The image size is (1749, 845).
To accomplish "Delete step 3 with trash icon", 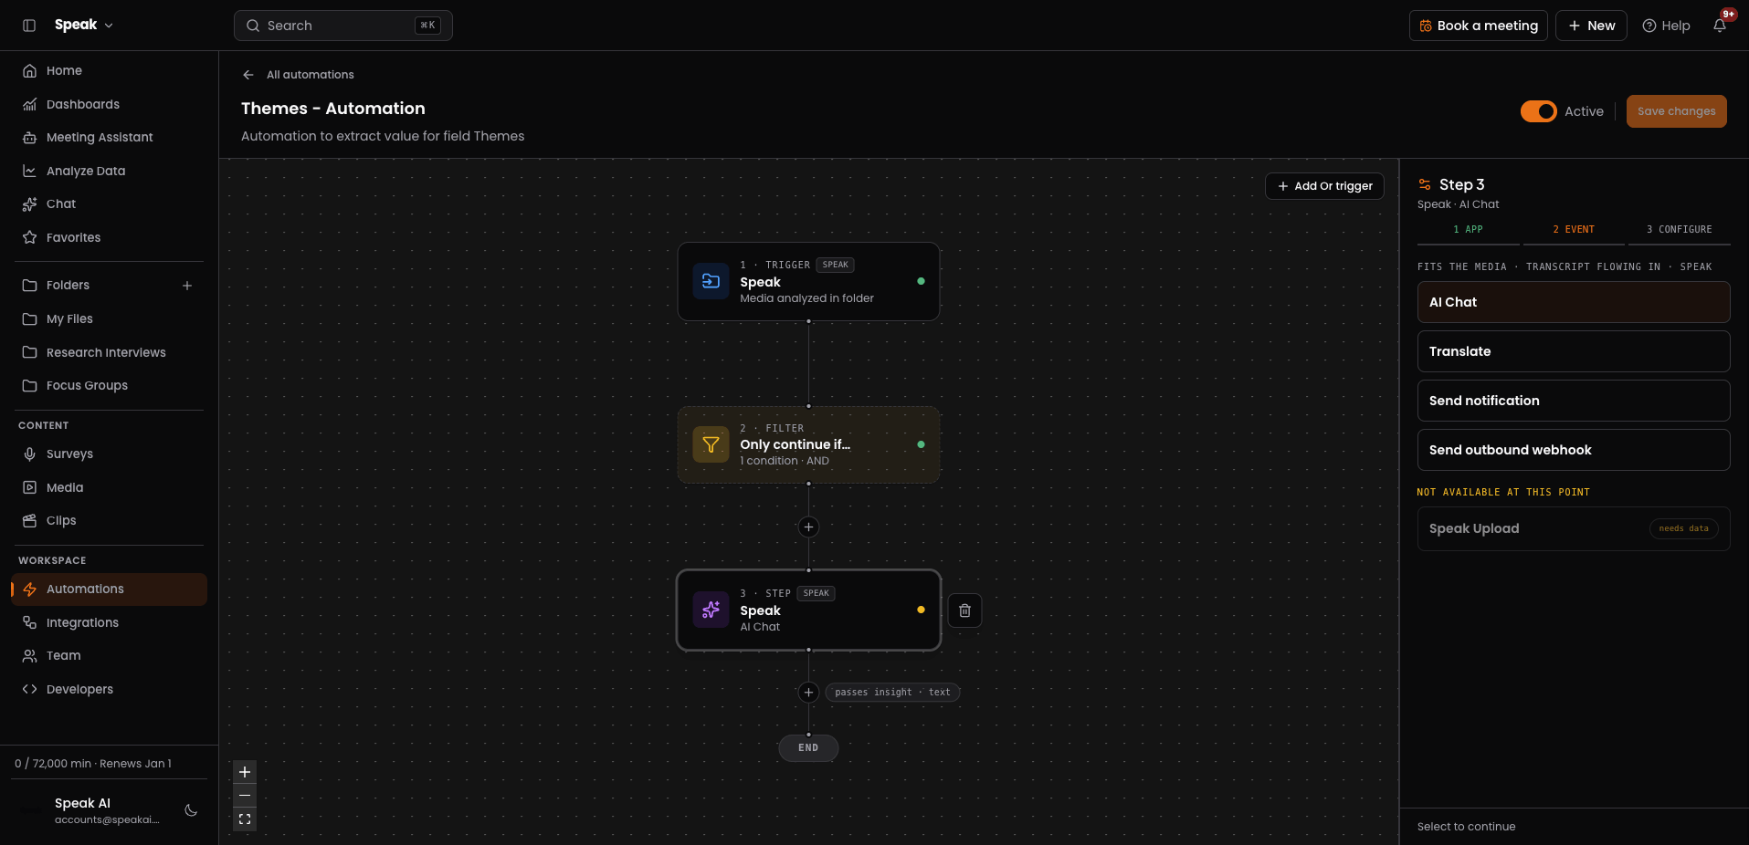I will [964, 610].
